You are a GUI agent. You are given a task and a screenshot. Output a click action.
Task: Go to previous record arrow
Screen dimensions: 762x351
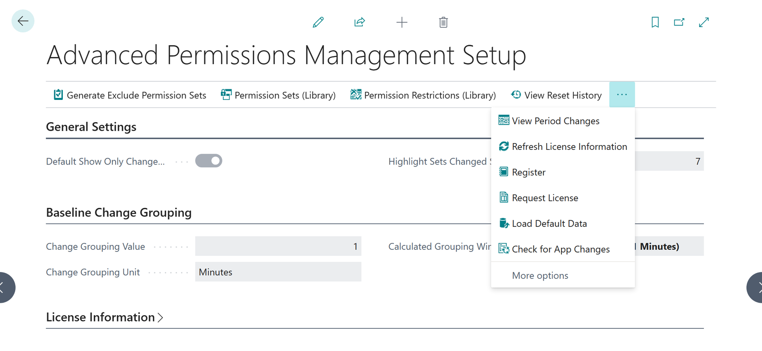tap(7, 287)
